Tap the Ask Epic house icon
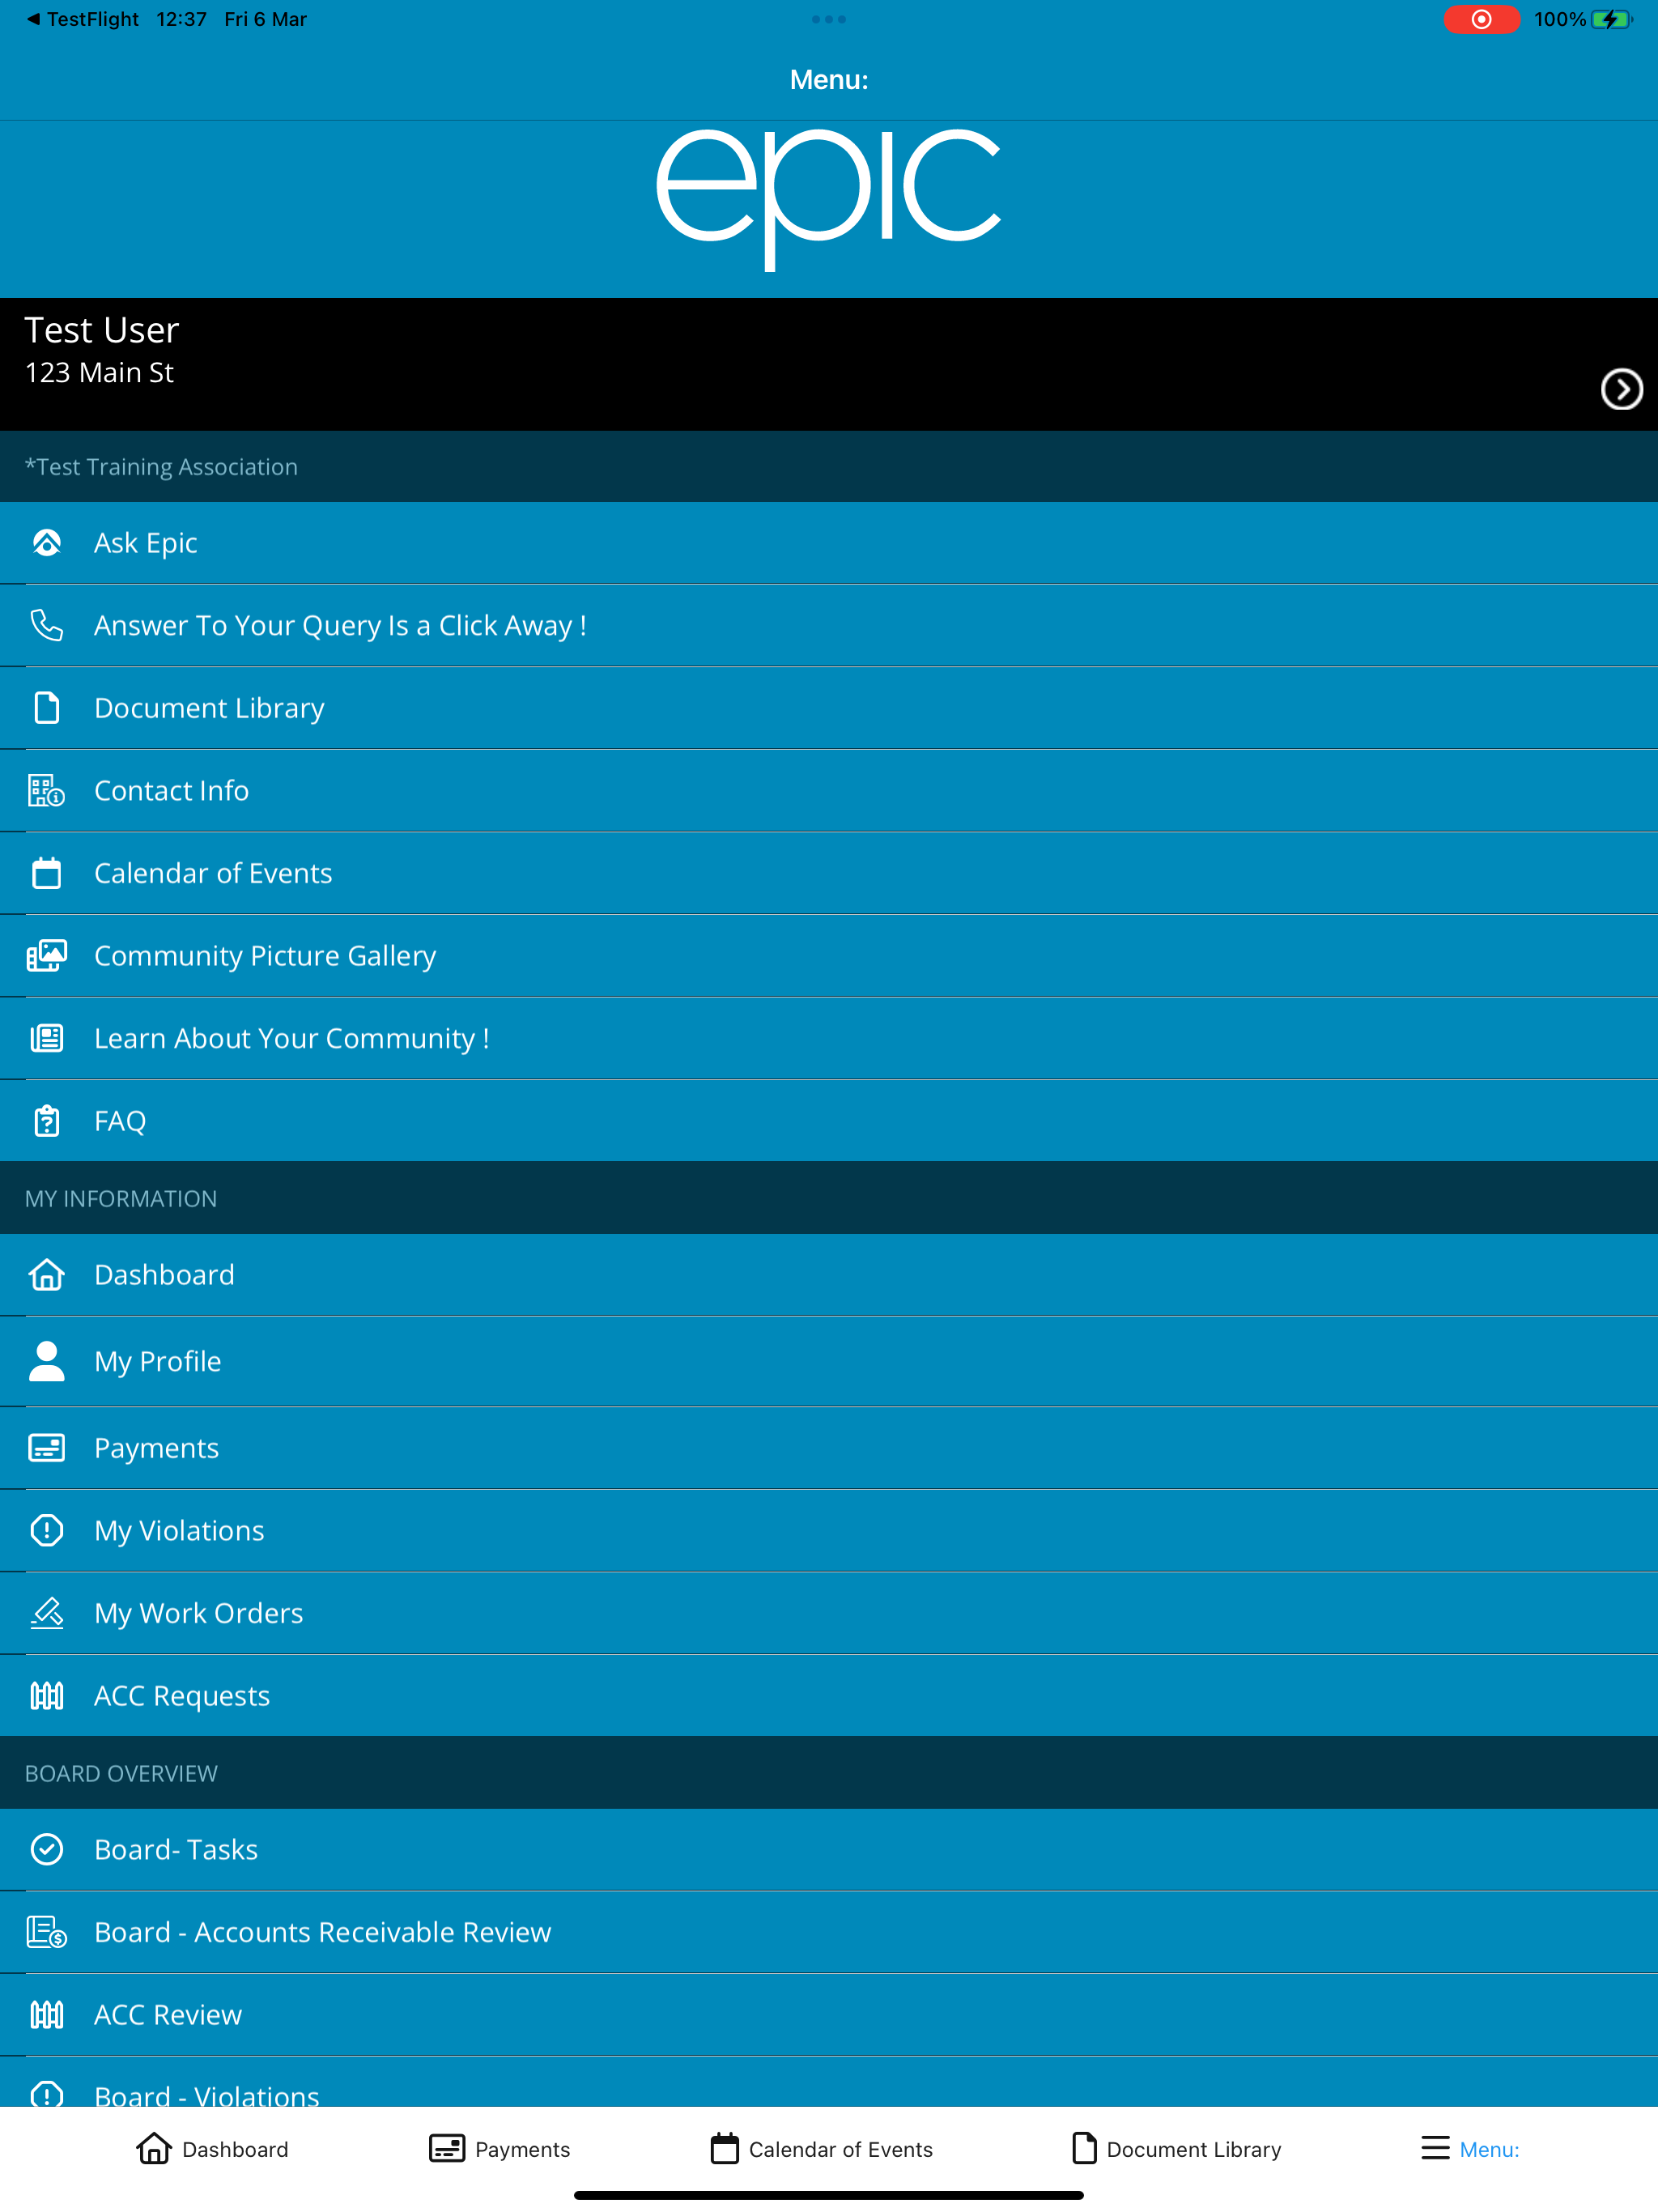Image resolution: width=1658 pixels, height=2212 pixels. pyautogui.click(x=47, y=543)
